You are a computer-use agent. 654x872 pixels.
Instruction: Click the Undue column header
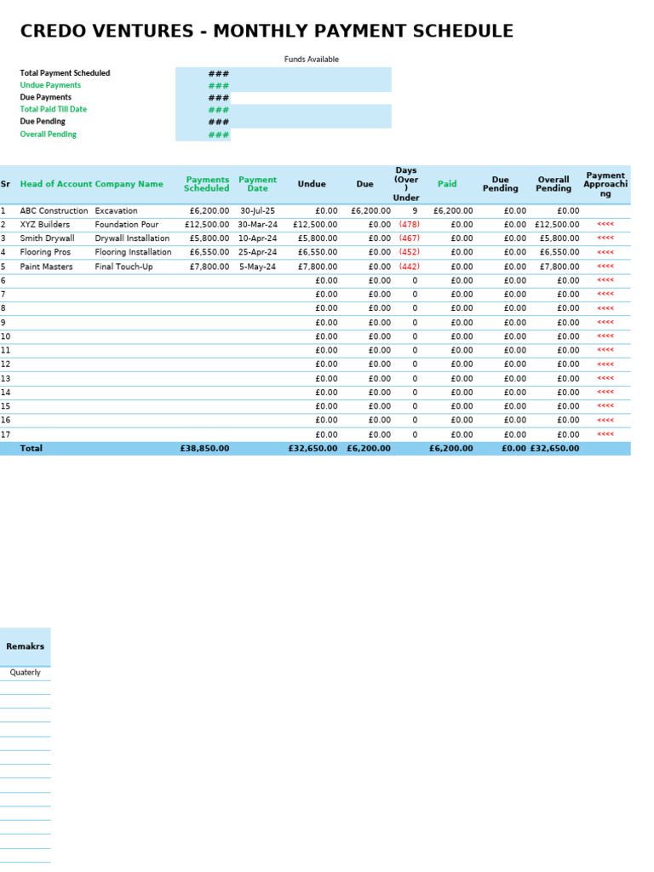tap(312, 184)
